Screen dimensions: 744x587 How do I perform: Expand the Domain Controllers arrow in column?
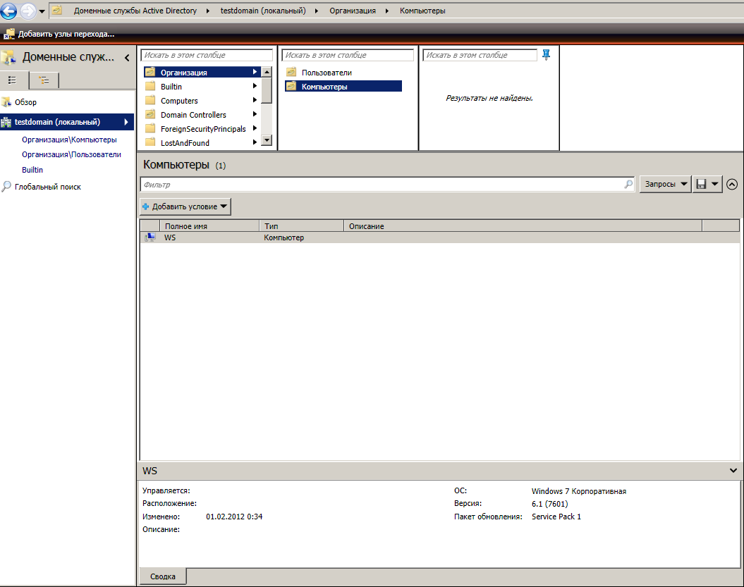pyautogui.click(x=255, y=115)
